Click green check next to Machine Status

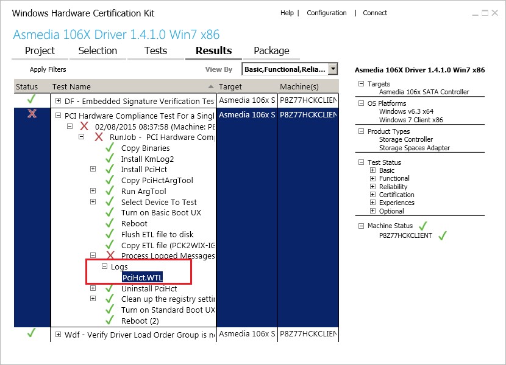coord(422,226)
